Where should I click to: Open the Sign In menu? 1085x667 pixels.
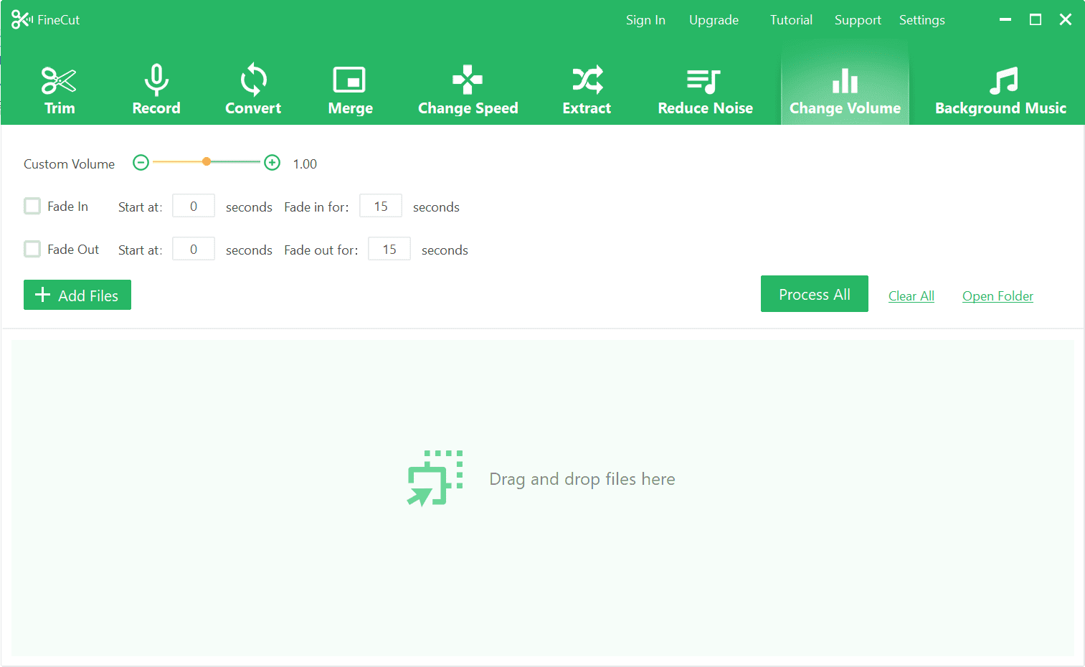[645, 20]
